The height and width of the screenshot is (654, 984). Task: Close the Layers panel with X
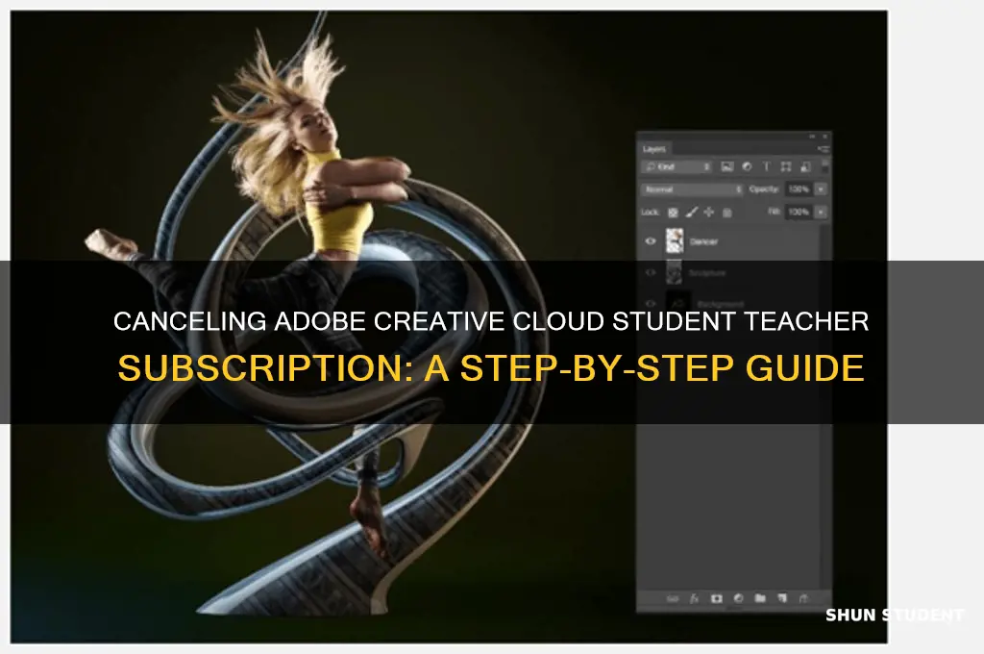point(825,136)
